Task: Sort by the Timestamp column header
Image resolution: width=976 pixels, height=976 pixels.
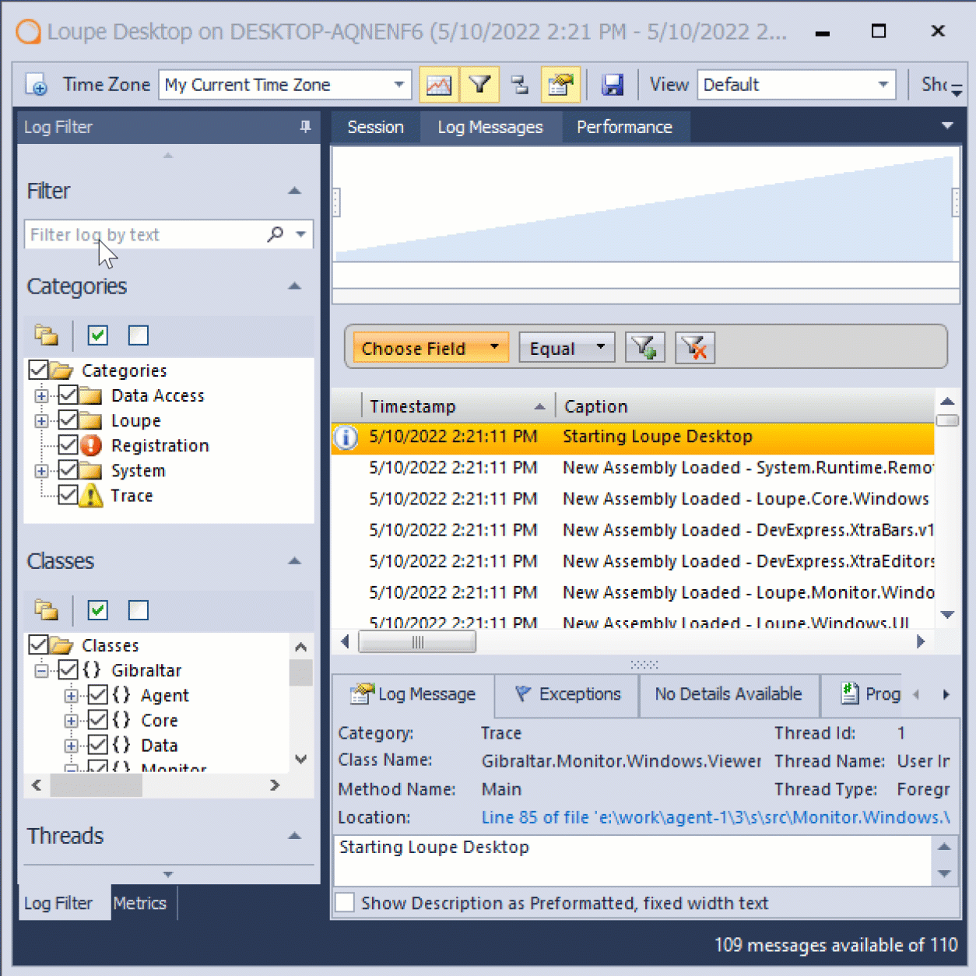Action: click(458, 406)
